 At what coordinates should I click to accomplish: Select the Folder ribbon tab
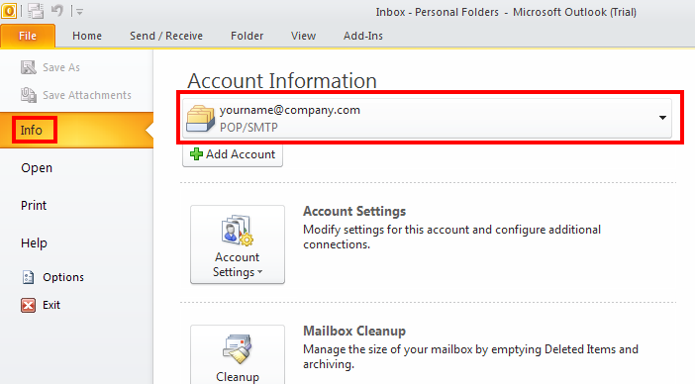point(247,36)
